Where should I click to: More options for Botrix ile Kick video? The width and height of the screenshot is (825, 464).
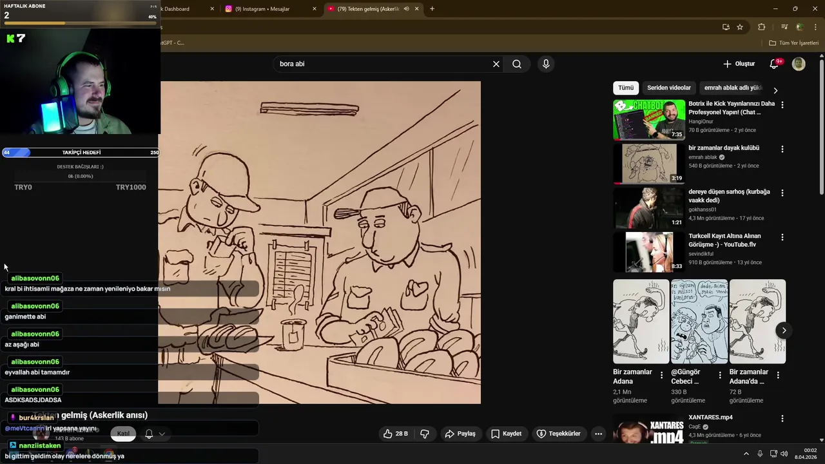(x=782, y=104)
